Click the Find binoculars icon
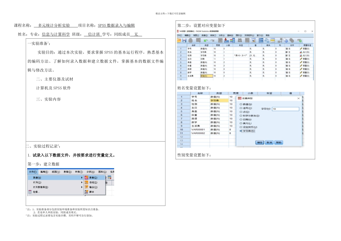This screenshot has width=341, height=241. point(240,41)
